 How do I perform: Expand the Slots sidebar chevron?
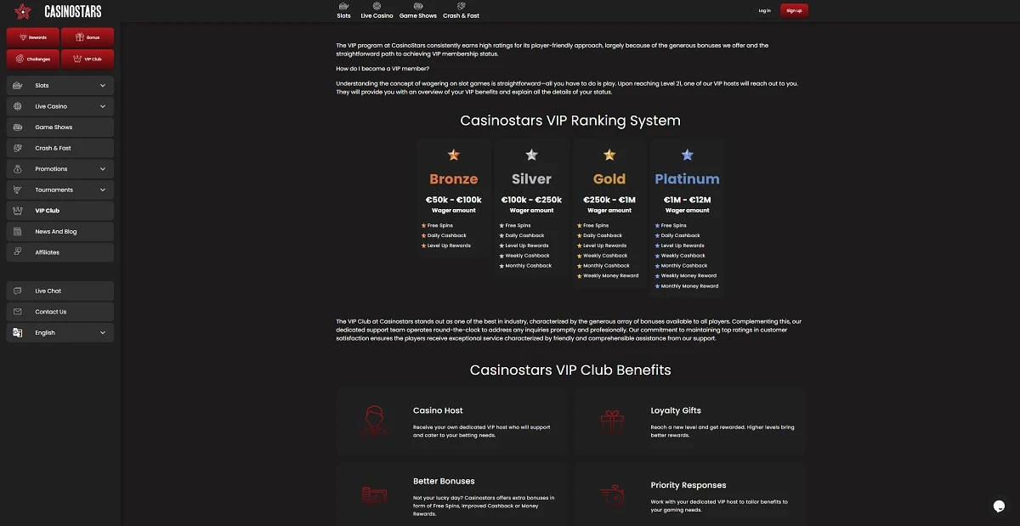(103, 86)
